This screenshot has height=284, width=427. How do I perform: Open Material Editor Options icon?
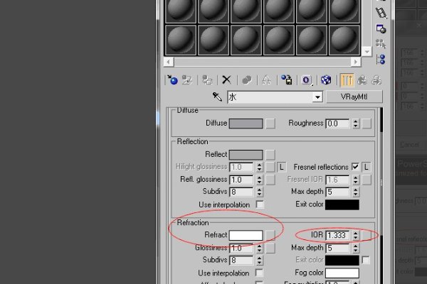pyautogui.click(x=381, y=28)
